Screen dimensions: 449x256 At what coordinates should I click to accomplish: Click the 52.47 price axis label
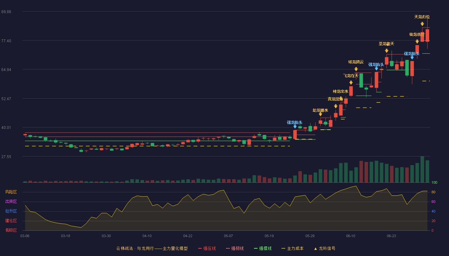click(x=6, y=99)
